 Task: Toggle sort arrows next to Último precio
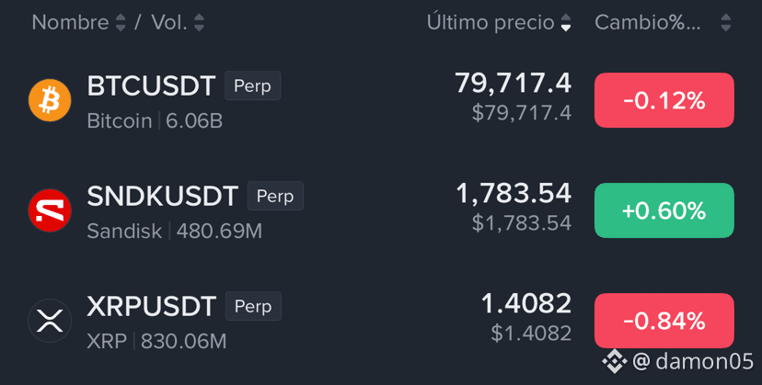(x=566, y=23)
